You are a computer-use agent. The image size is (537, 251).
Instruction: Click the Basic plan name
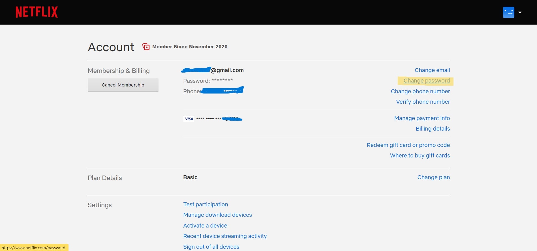[190, 177]
